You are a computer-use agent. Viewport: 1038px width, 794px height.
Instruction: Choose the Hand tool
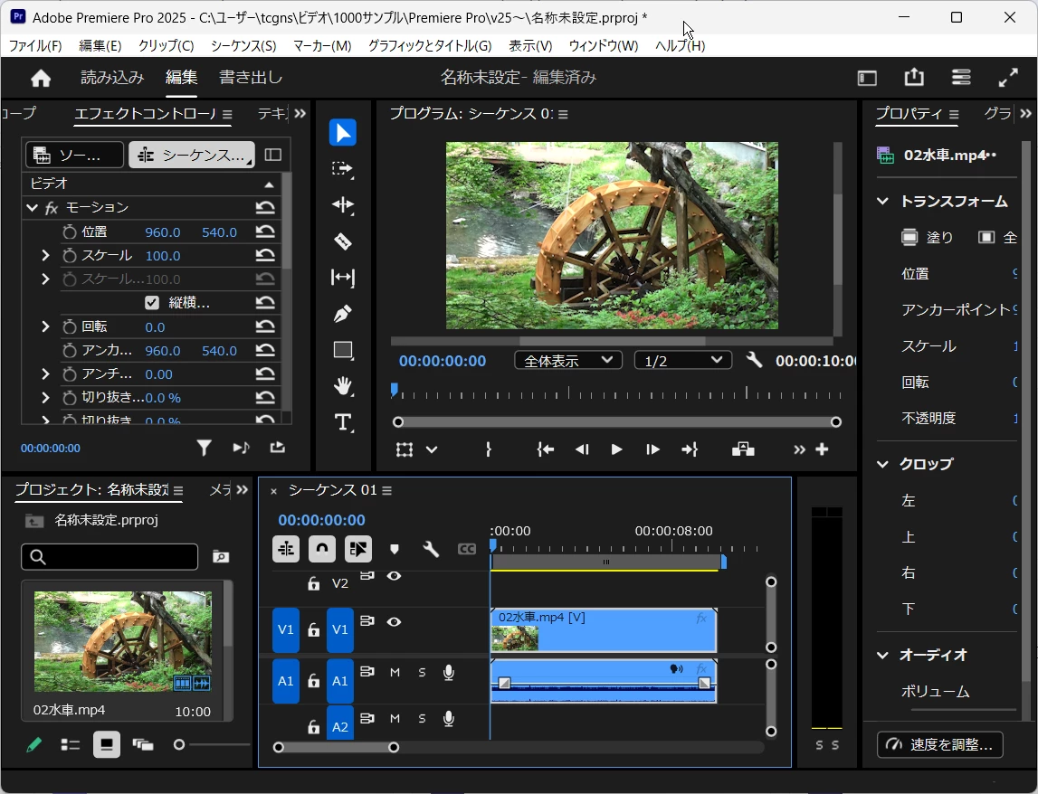pos(342,386)
